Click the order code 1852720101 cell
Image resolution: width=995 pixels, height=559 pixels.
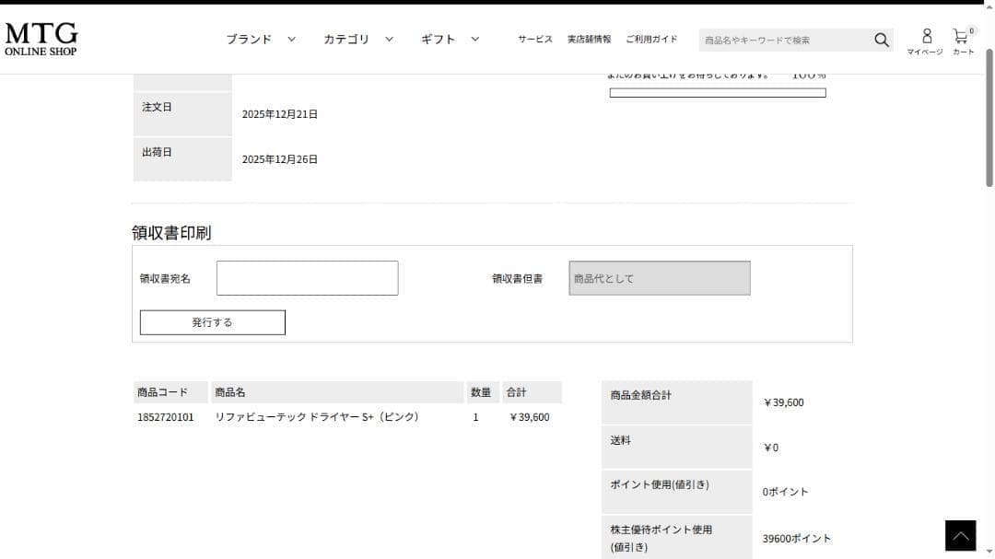pyautogui.click(x=167, y=416)
